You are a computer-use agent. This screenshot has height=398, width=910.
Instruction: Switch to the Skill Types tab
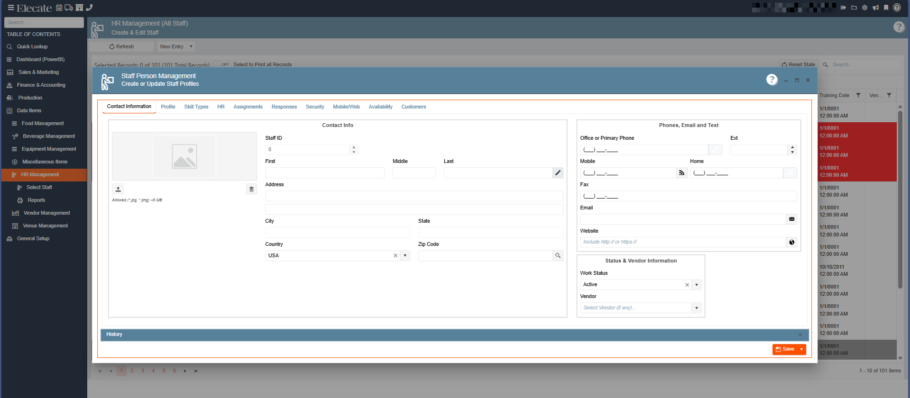point(196,107)
